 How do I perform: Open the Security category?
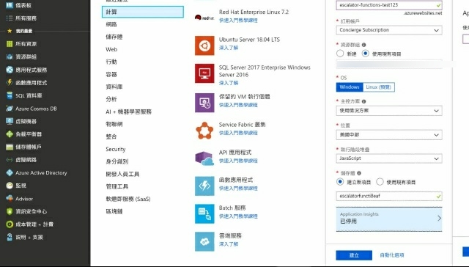(116, 149)
